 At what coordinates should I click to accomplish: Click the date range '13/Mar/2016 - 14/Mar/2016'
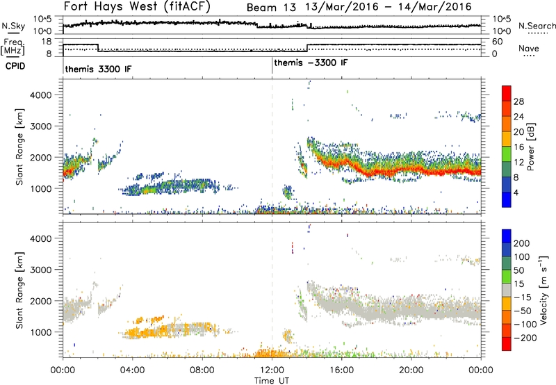pos(389,7)
